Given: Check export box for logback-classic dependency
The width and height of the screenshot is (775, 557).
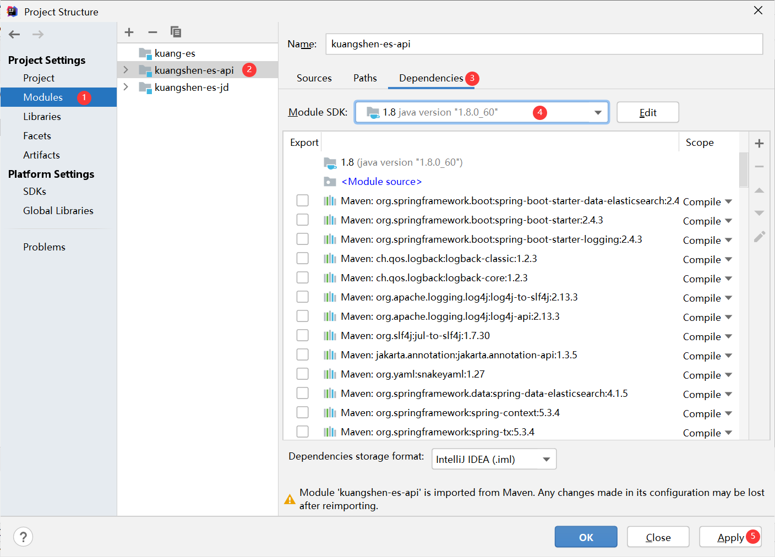Looking at the screenshot, I should click(302, 258).
